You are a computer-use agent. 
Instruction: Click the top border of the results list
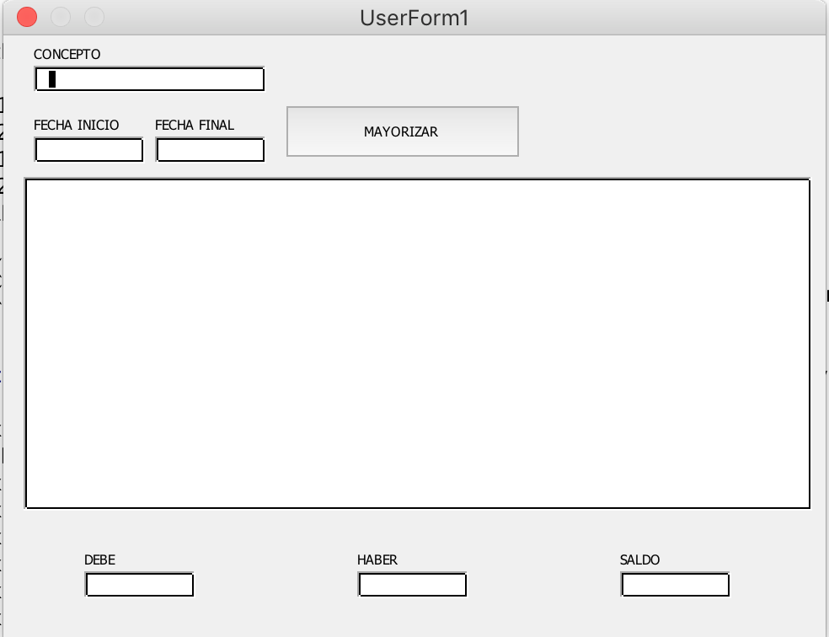(x=417, y=178)
